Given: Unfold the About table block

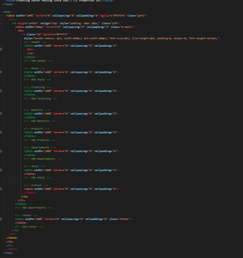Looking at the screenshot, I should tap(1, 170).
